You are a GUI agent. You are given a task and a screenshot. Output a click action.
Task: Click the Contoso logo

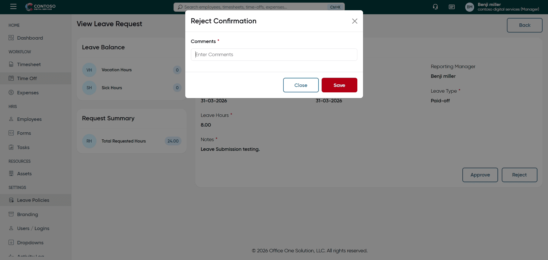pyautogui.click(x=41, y=7)
